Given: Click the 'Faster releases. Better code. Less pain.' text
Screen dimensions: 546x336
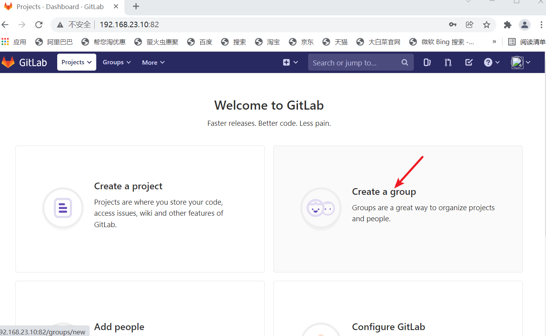Looking at the screenshot, I should [x=269, y=123].
